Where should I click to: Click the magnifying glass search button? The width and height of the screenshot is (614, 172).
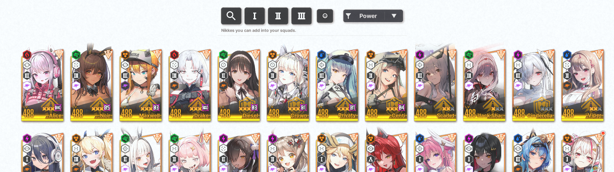(x=231, y=16)
